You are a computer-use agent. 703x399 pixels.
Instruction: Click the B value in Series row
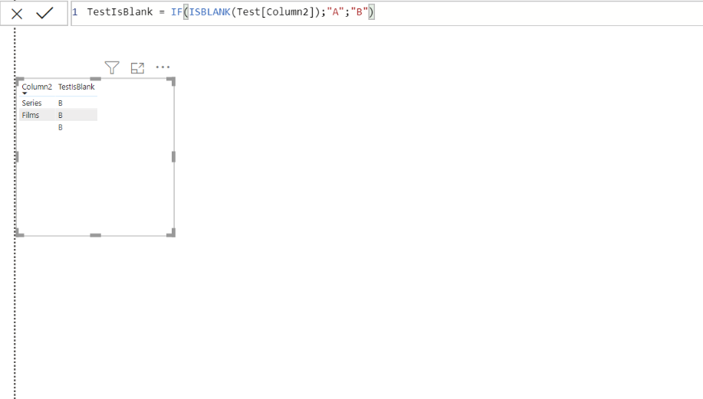(x=60, y=103)
